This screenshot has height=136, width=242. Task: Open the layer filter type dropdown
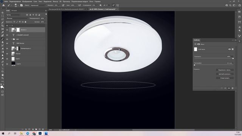tap(14, 15)
